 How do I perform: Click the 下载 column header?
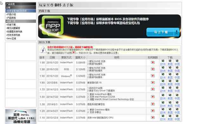[170, 58]
